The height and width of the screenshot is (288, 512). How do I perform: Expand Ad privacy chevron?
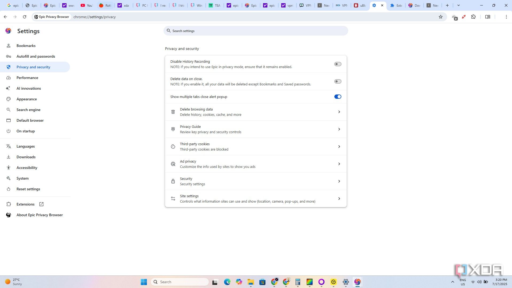339,164
